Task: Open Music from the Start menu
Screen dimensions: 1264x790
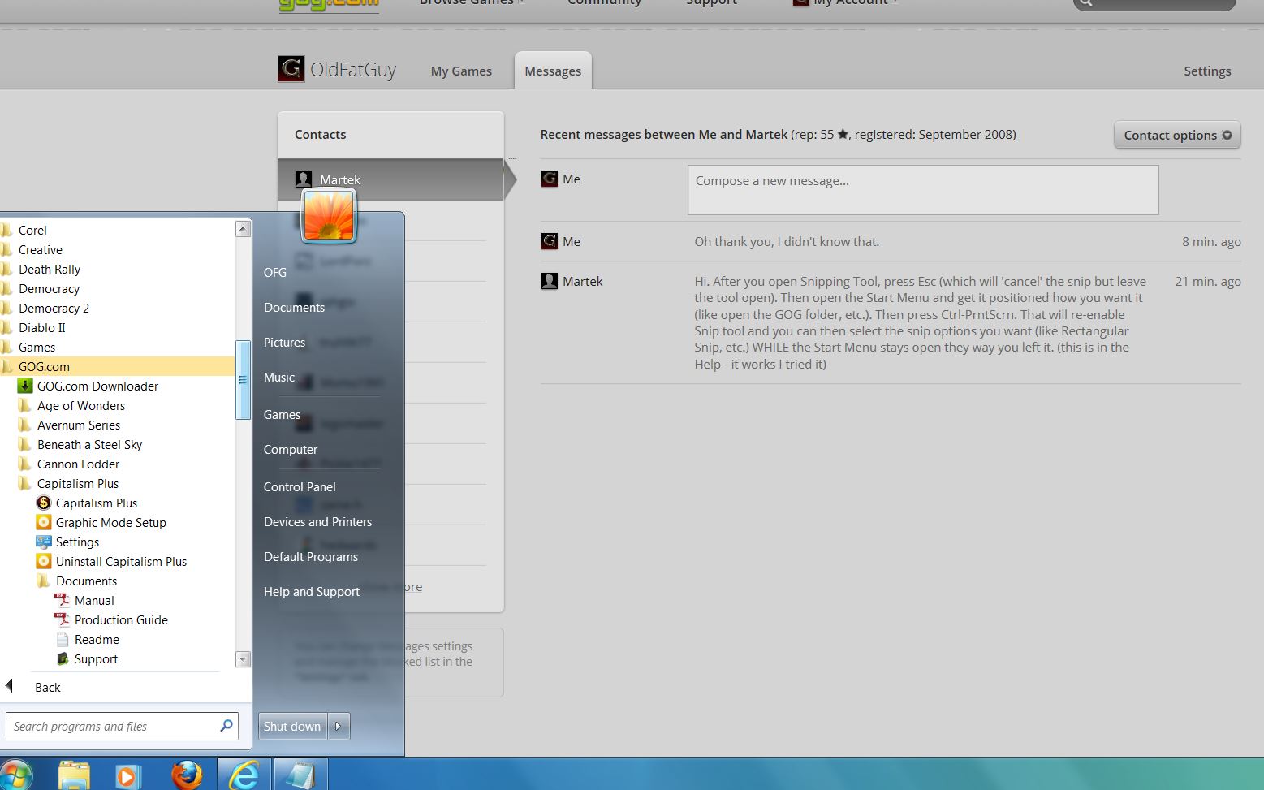Action: 278,377
